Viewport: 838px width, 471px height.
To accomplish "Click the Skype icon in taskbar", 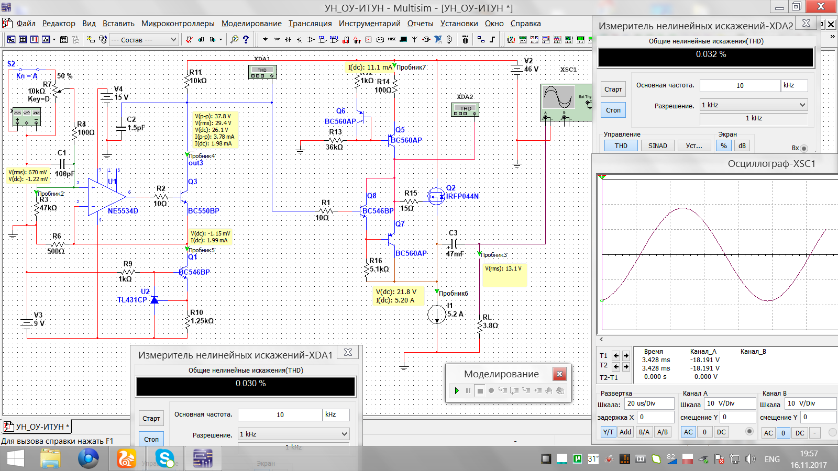I will click(x=165, y=459).
